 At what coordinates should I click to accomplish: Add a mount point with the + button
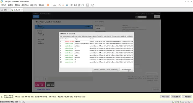pos(37,79)
